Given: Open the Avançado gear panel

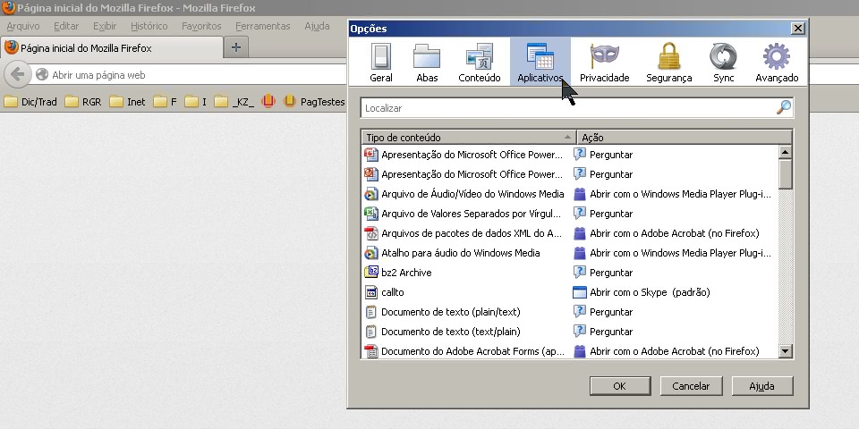Looking at the screenshot, I should pyautogui.click(x=776, y=63).
